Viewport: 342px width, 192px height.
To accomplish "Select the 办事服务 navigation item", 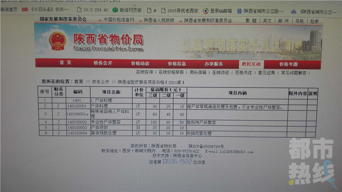I will click(213, 63).
